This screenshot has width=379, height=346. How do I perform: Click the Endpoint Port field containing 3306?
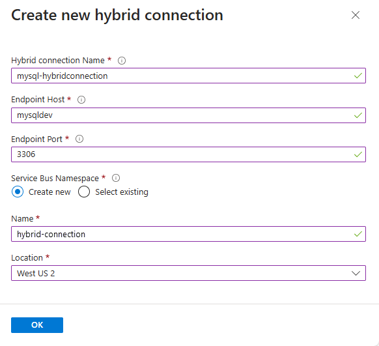click(188, 154)
